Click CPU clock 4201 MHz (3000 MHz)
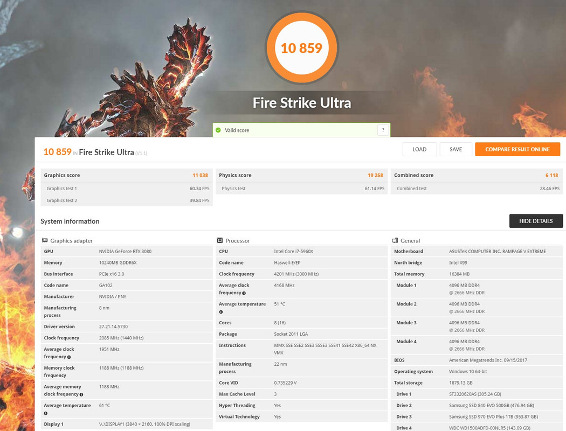 (x=296, y=274)
